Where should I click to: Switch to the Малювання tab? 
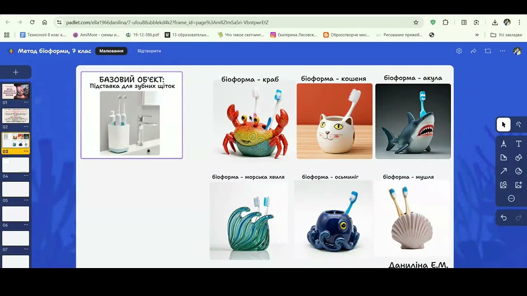click(x=111, y=51)
